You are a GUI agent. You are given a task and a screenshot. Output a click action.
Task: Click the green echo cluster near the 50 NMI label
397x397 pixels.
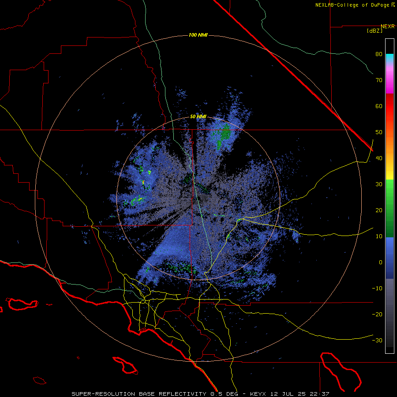(224, 133)
